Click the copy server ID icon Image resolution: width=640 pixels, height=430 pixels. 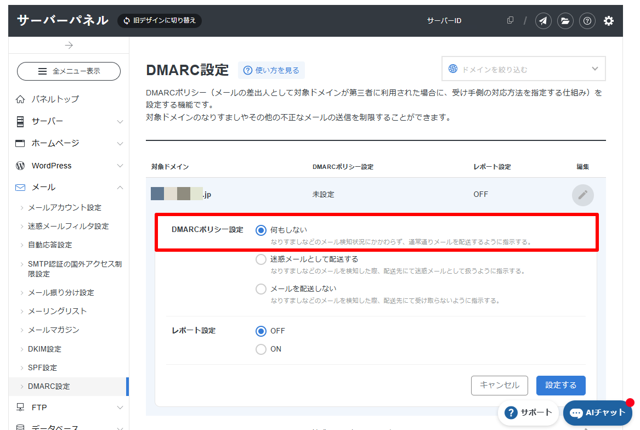pyautogui.click(x=510, y=21)
